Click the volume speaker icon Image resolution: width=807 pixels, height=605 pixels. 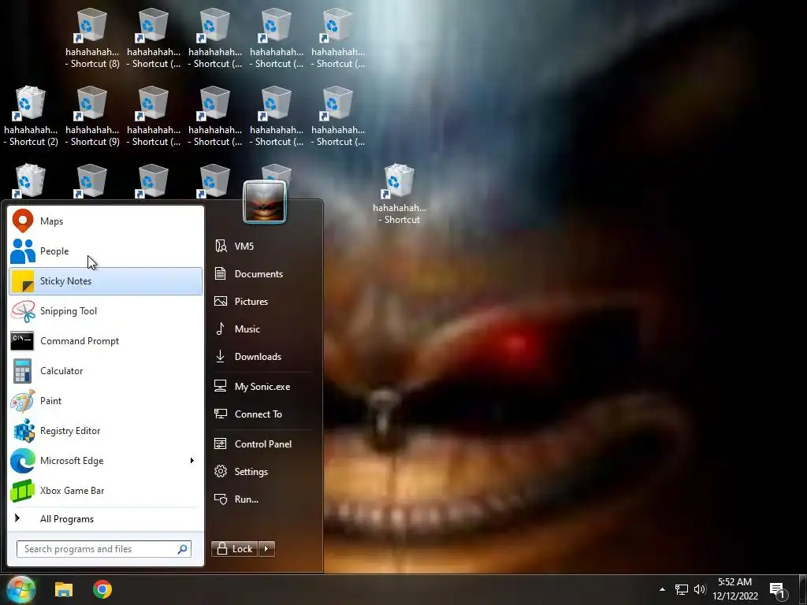click(700, 589)
